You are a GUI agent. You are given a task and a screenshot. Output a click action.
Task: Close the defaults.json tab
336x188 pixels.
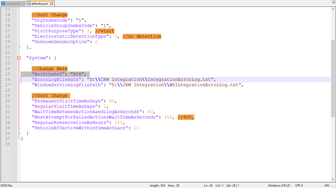51,4
